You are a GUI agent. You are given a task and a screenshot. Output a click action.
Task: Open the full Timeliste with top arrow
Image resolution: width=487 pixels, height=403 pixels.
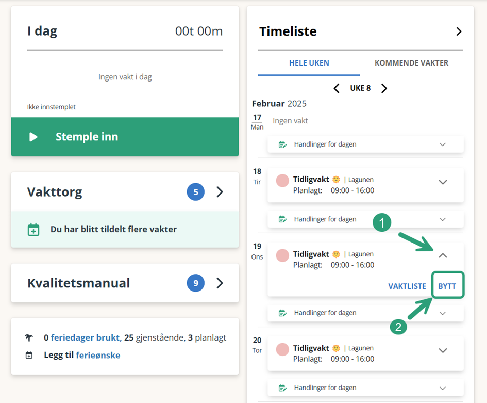click(459, 31)
